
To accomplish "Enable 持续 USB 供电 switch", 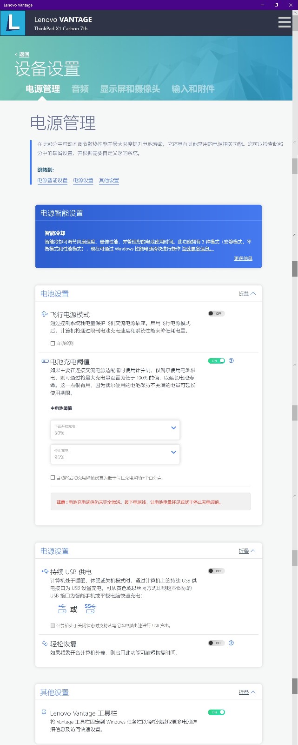I will click(216, 571).
